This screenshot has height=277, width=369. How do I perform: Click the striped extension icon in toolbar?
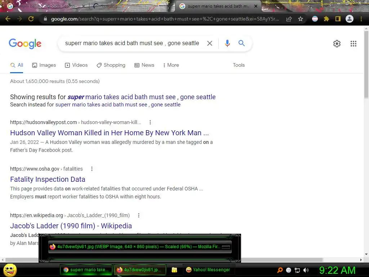click(x=315, y=19)
